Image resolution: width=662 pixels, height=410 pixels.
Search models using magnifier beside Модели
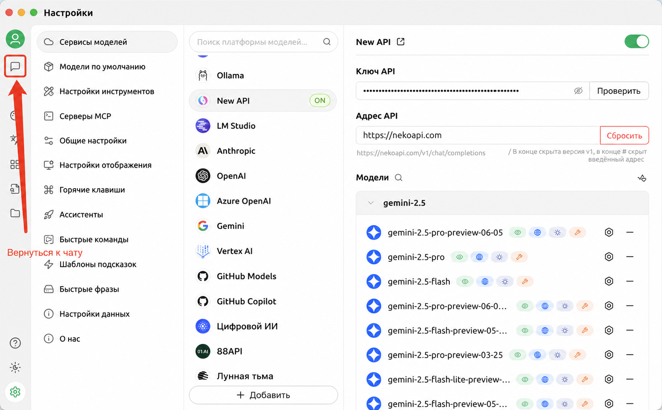click(399, 178)
